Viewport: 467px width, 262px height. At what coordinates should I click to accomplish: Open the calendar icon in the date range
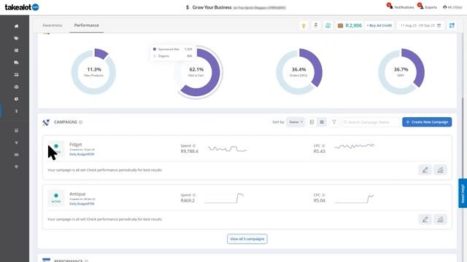click(439, 25)
